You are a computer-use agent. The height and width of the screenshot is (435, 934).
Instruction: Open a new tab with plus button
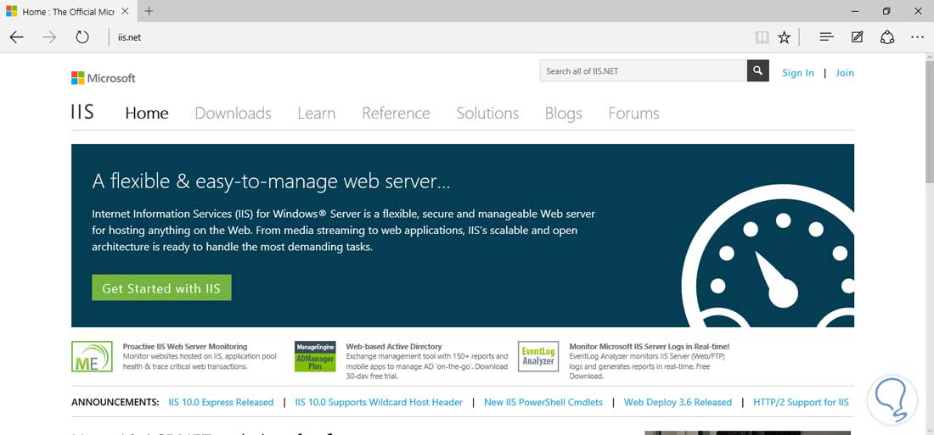click(149, 11)
